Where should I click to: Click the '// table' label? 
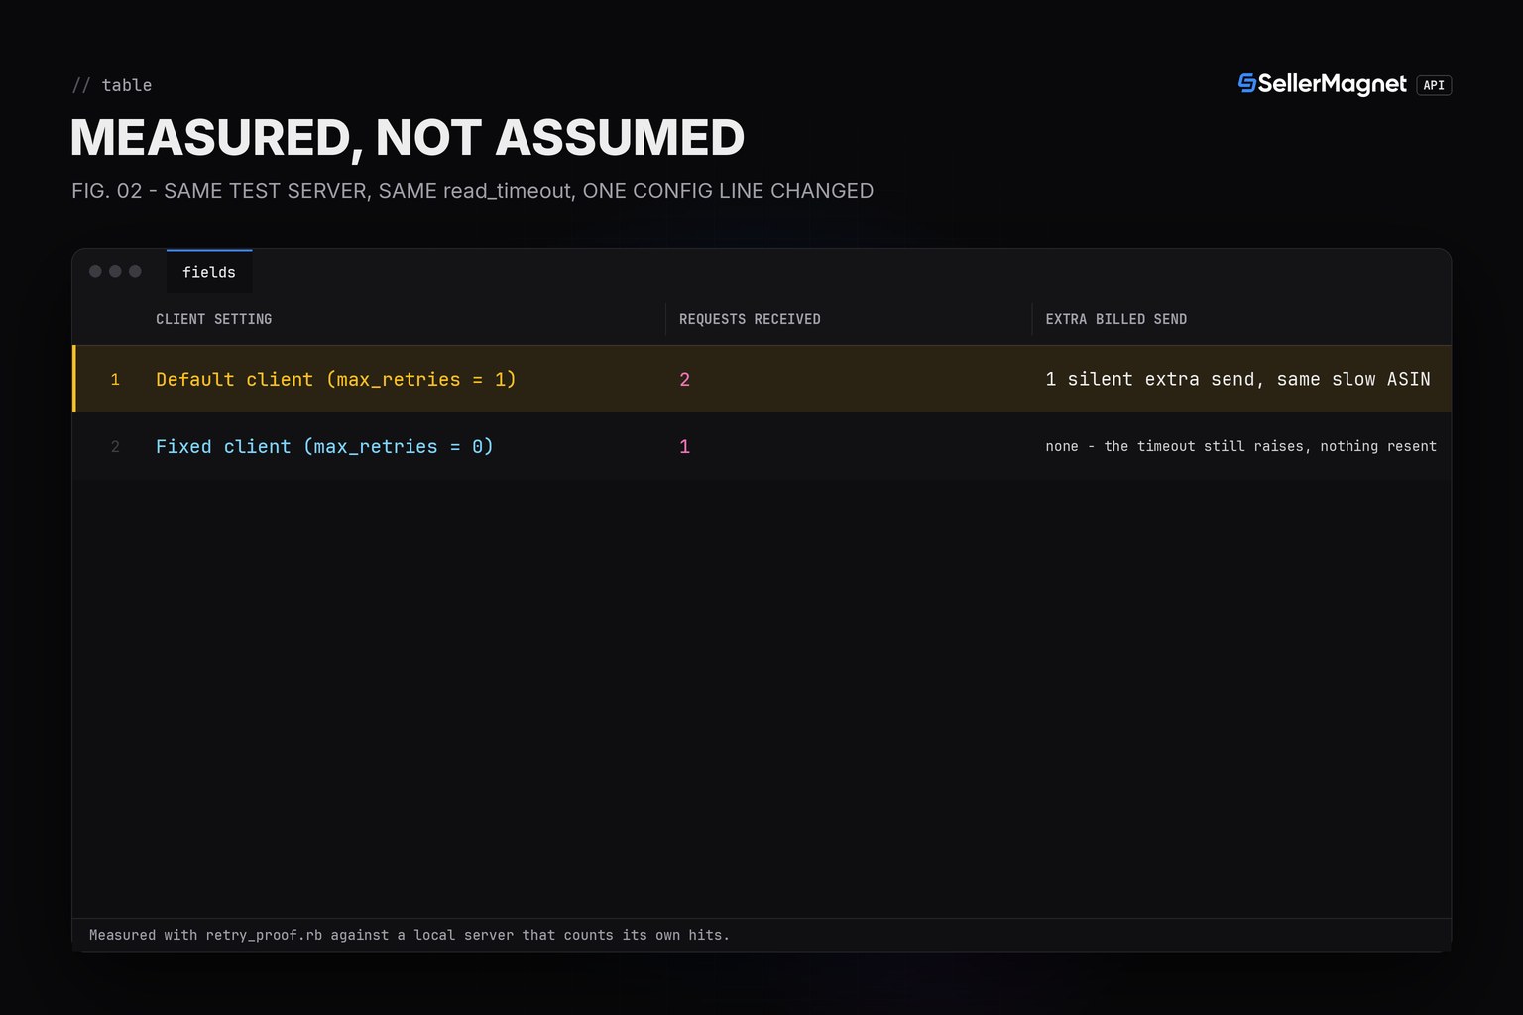tap(112, 85)
